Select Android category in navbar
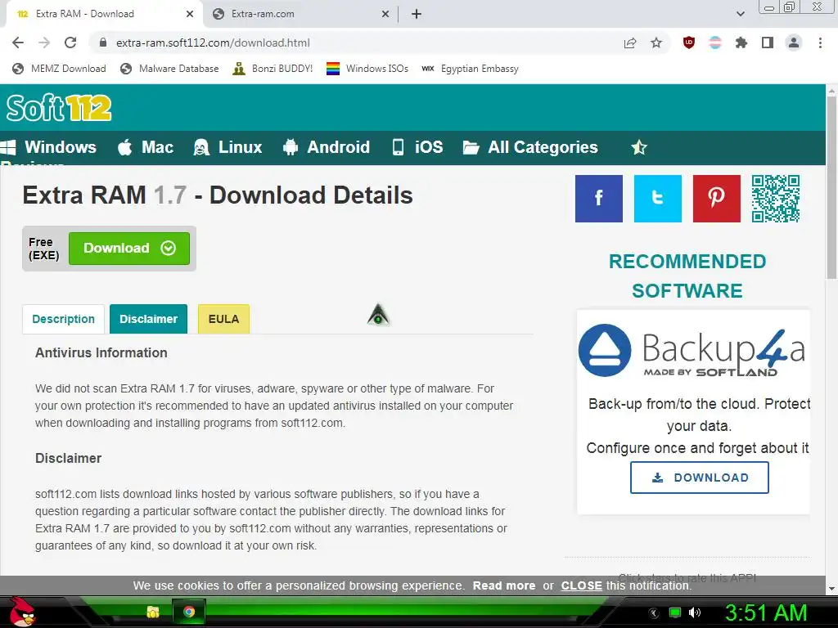Image resolution: width=838 pixels, height=628 pixels. pyautogui.click(x=326, y=147)
